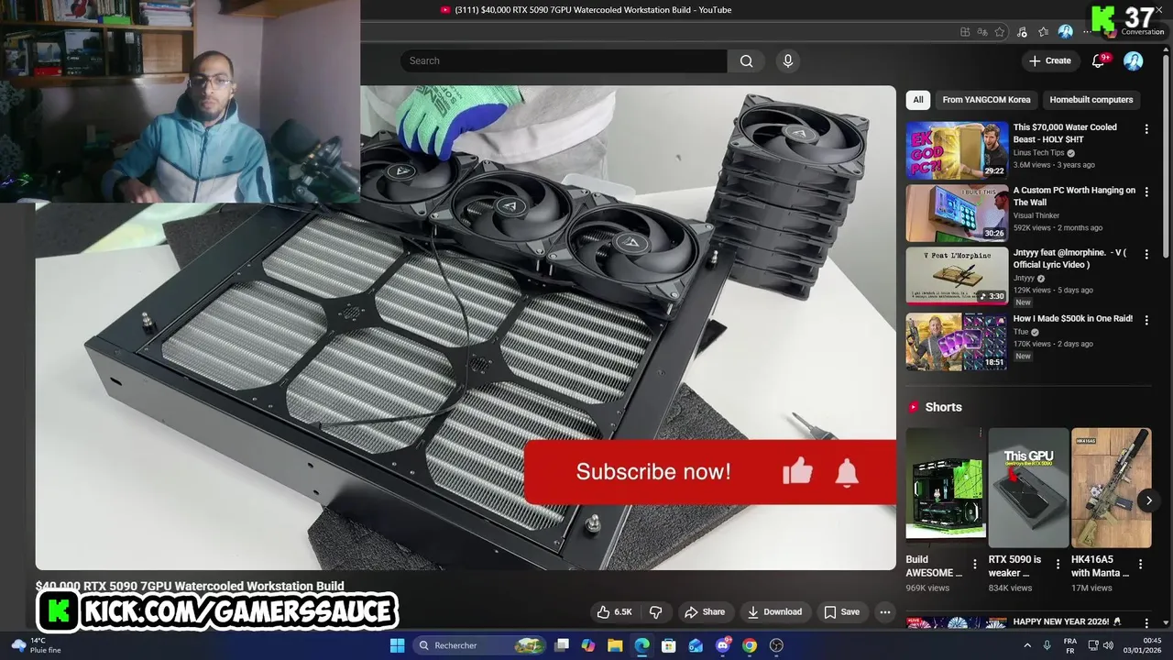Click the YouTube search magnifier button
This screenshot has height=660, width=1173.
coord(746,60)
